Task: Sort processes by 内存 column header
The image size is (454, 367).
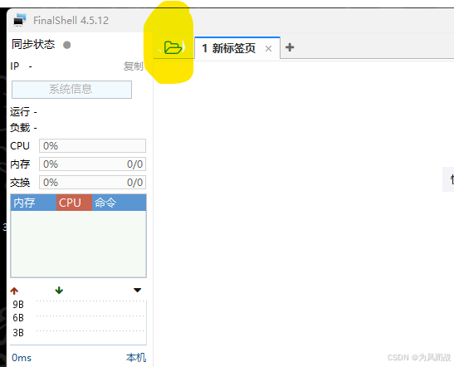Action: pyautogui.click(x=33, y=203)
